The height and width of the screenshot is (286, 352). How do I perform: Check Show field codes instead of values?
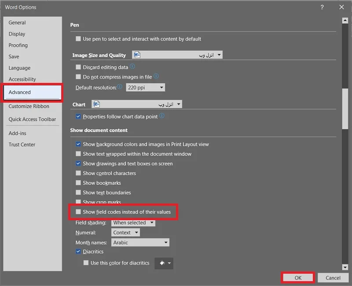pyautogui.click(x=78, y=212)
